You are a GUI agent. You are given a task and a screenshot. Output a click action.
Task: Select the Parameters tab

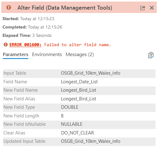pyautogui.click(x=16, y=55)
